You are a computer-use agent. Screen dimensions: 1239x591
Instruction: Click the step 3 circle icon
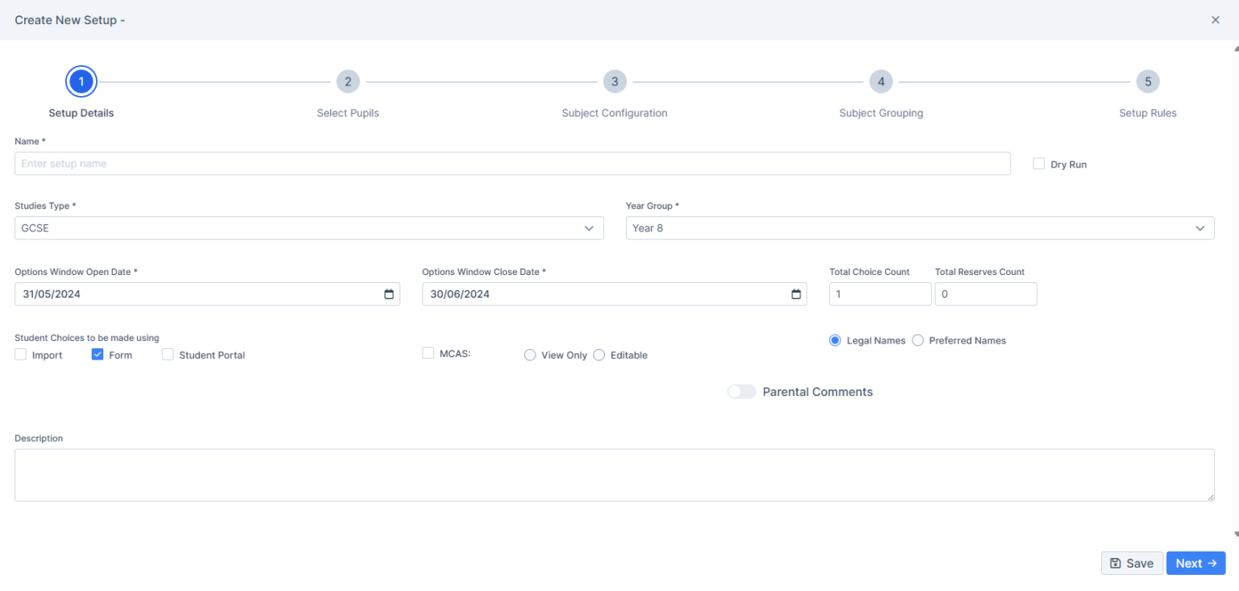[x=614, y=81]
